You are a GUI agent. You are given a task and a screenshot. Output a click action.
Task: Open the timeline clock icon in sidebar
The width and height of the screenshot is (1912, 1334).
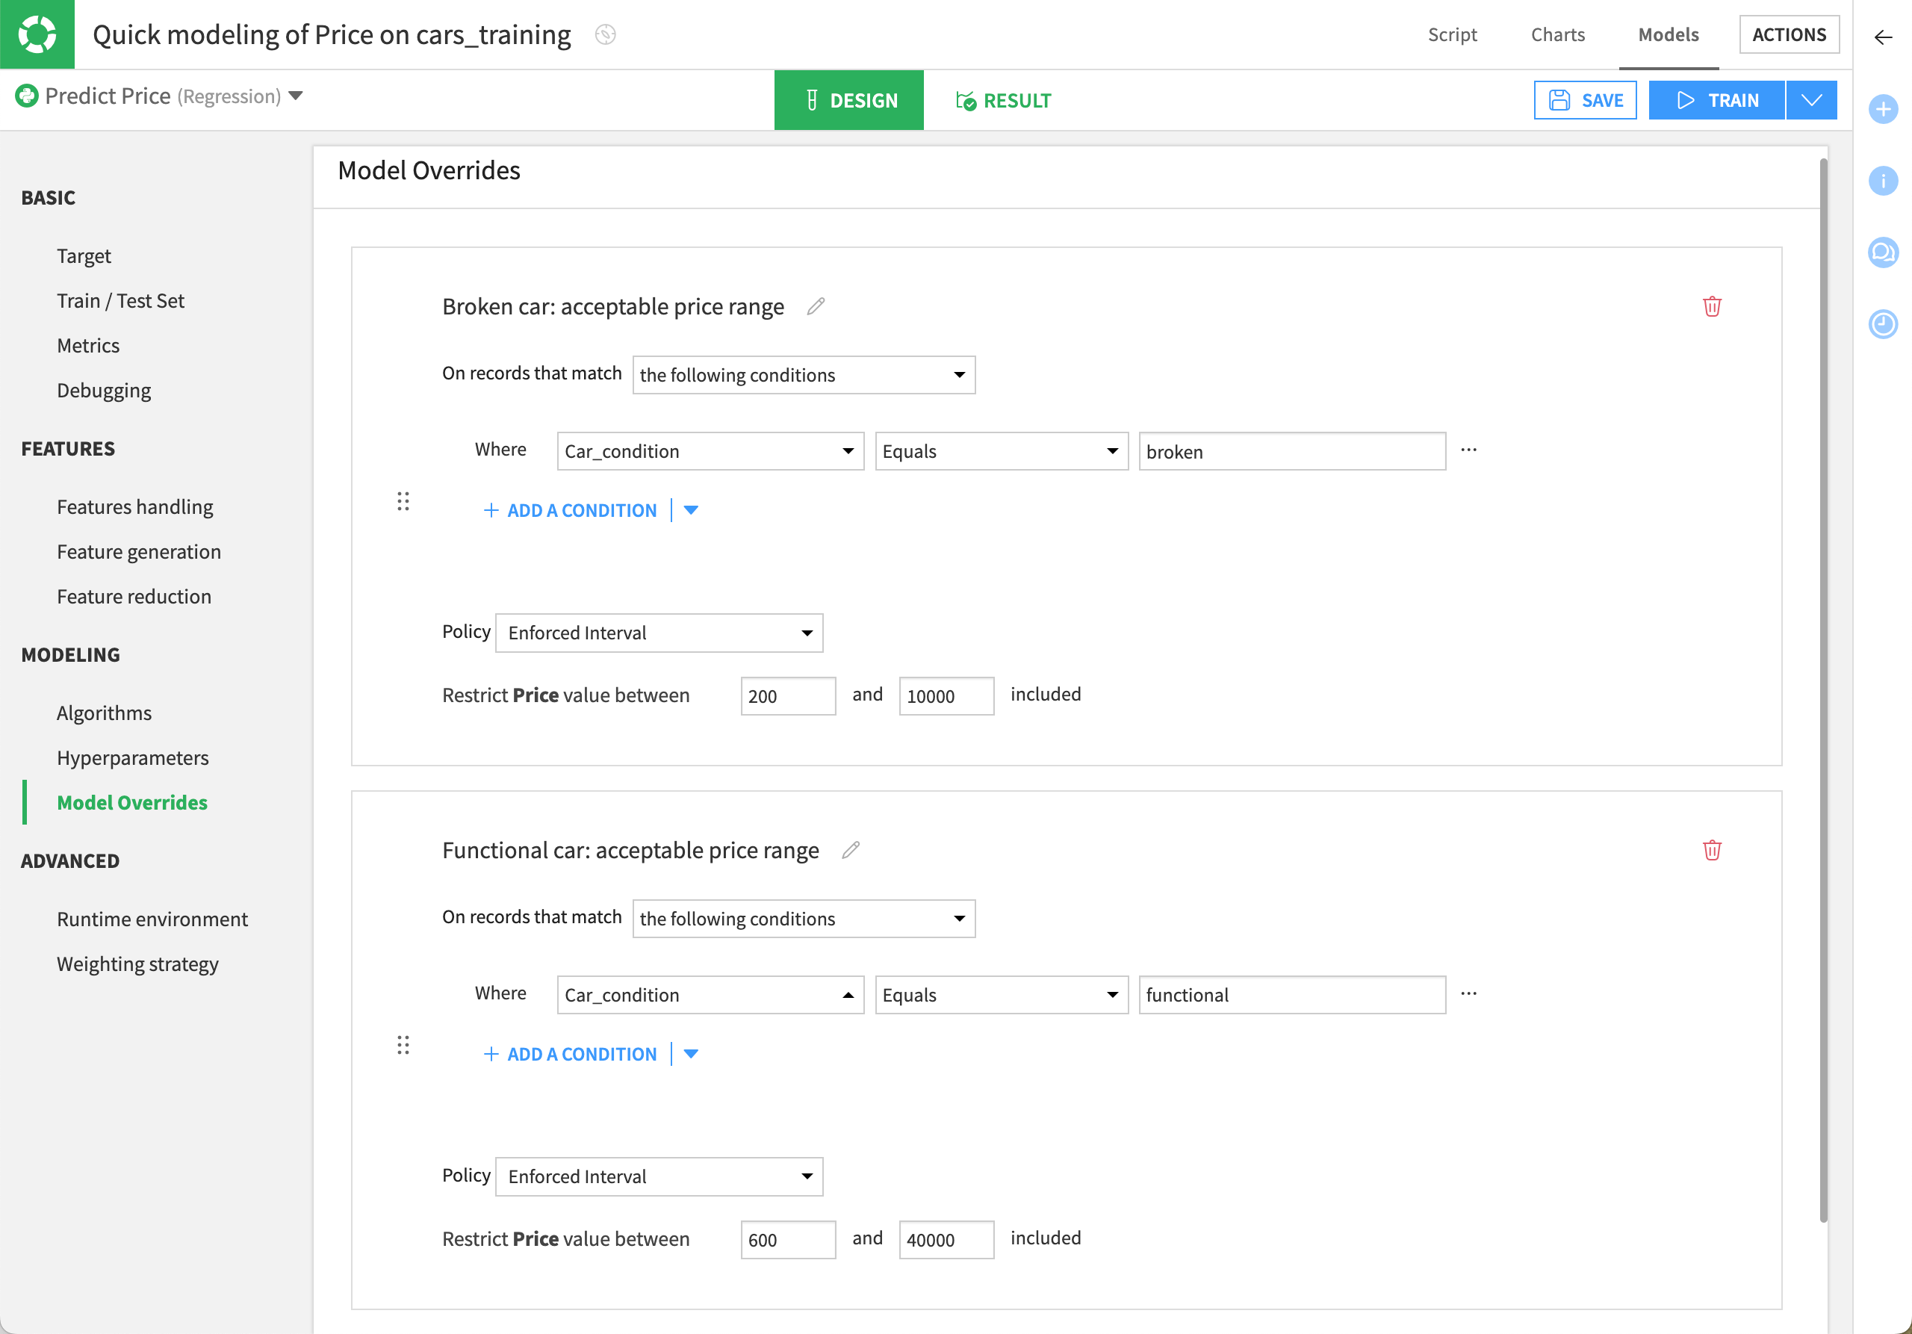click(x=1882, y=323)
